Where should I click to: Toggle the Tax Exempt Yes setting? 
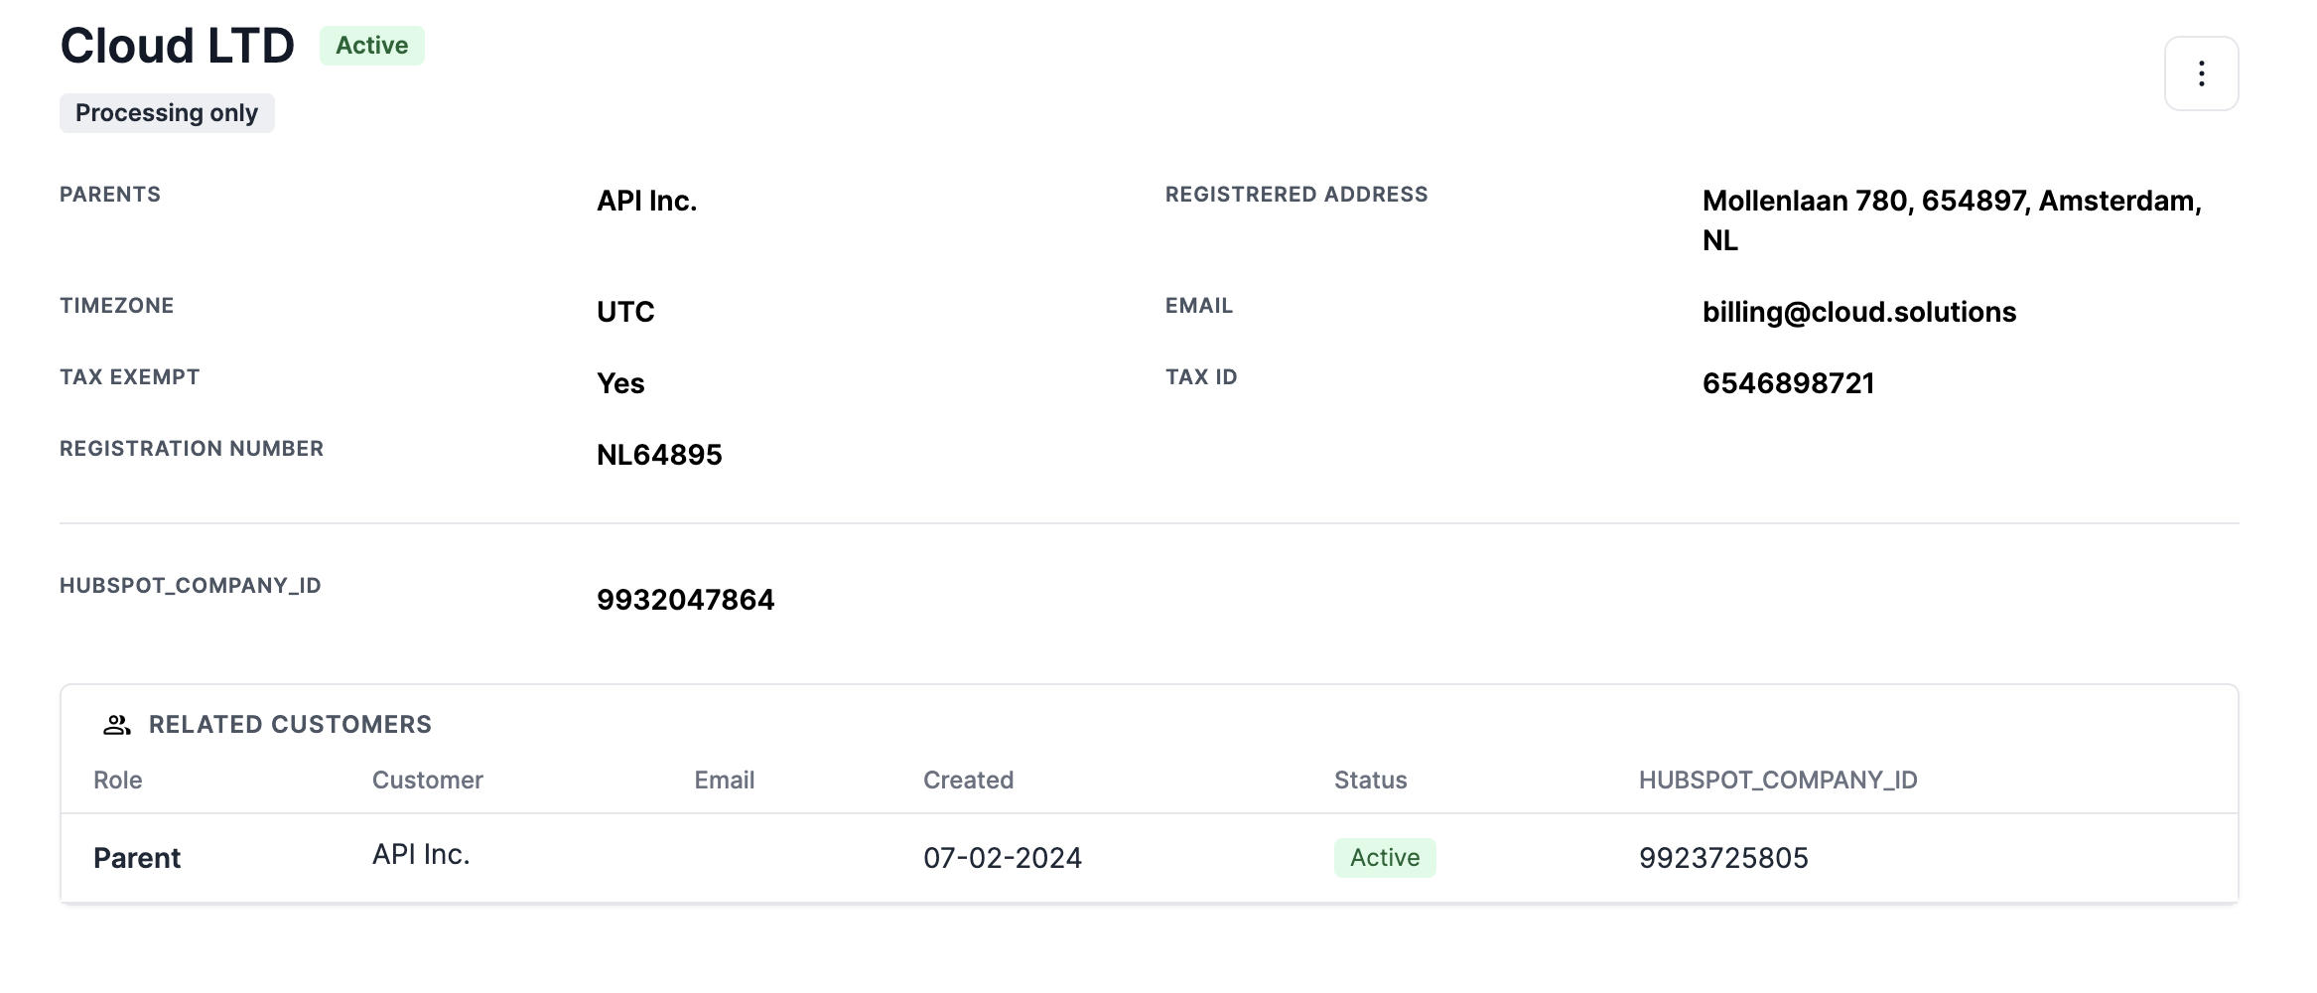tap(619, 382)
